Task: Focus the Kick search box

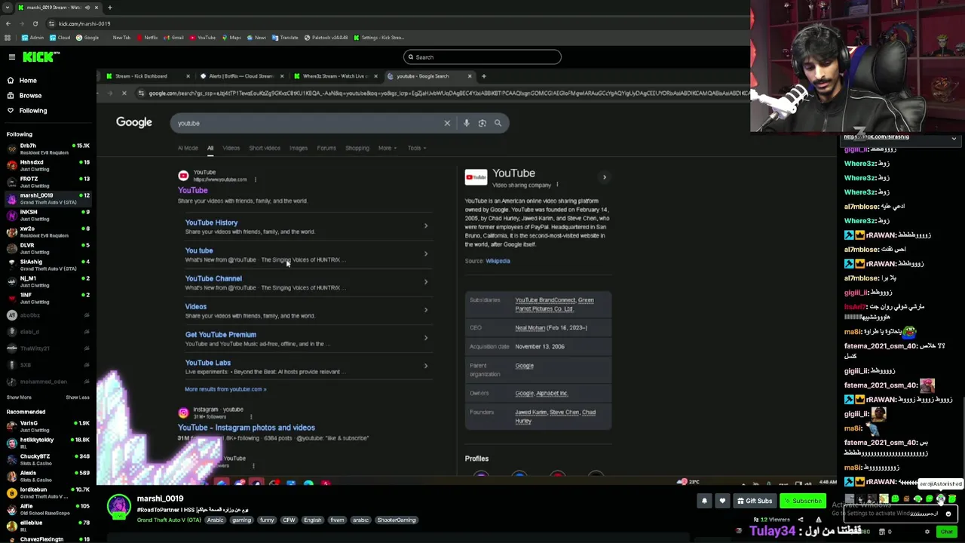Action: coord(482,57)
